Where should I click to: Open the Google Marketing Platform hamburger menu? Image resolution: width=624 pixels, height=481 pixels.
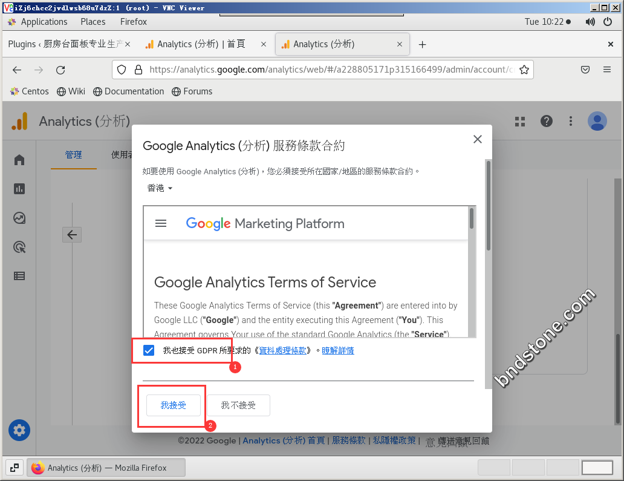[x=161, y=223]
